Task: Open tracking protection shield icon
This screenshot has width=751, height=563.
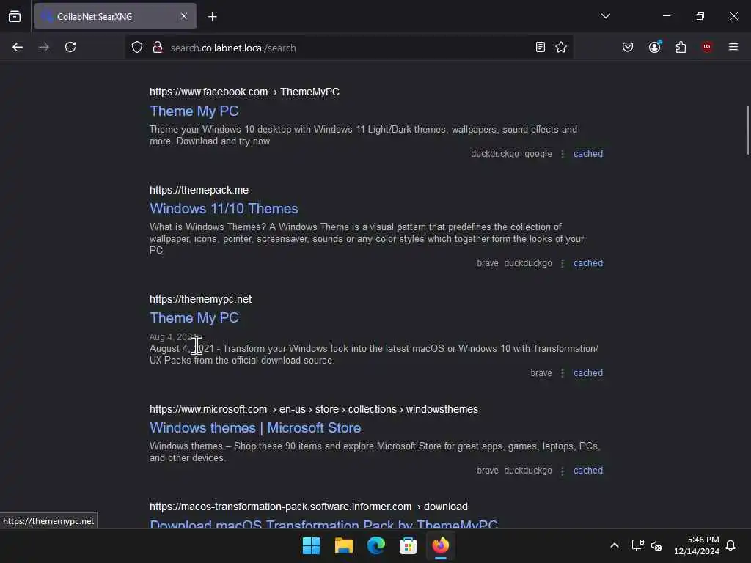Action: point(137,47)
